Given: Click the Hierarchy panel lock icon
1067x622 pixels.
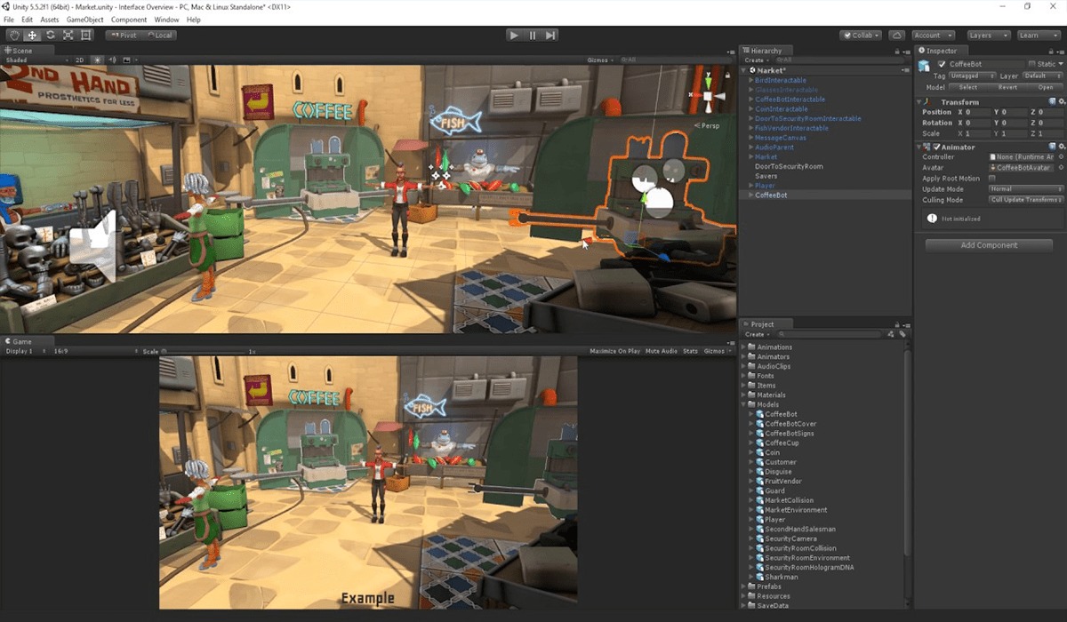Looking at the screenshot, I should pos(898,51).
